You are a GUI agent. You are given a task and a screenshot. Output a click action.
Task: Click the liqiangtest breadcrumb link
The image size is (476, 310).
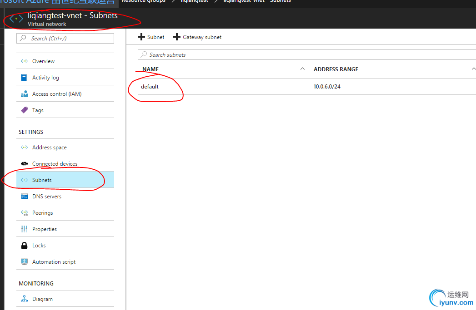(194, 1)
